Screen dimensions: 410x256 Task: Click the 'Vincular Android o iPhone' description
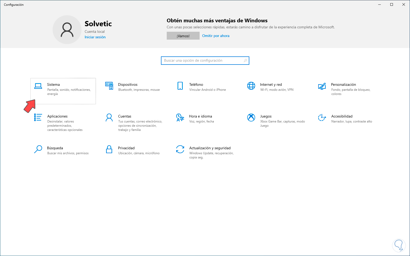click(x=207, y=90)
